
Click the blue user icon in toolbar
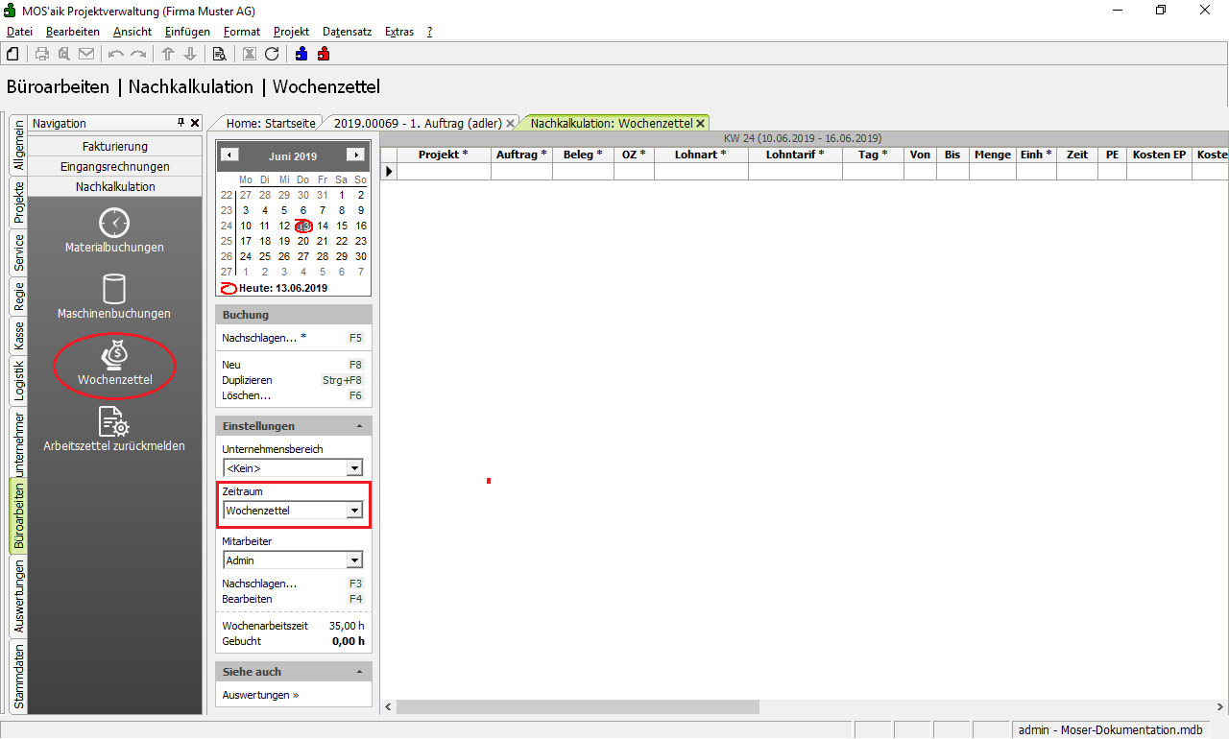click(301, 54)
